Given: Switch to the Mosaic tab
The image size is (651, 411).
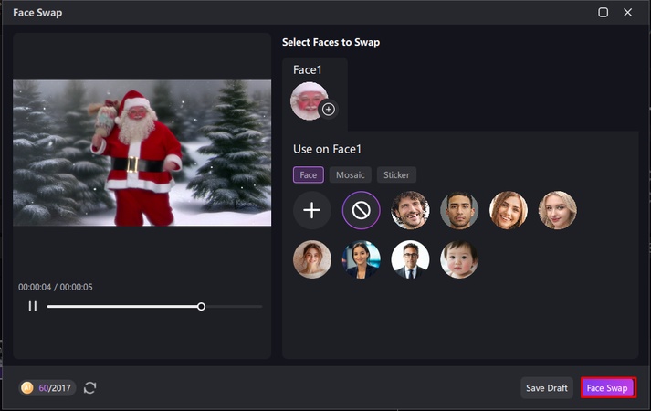Looking at the screenshot, I should coord(350,174).
